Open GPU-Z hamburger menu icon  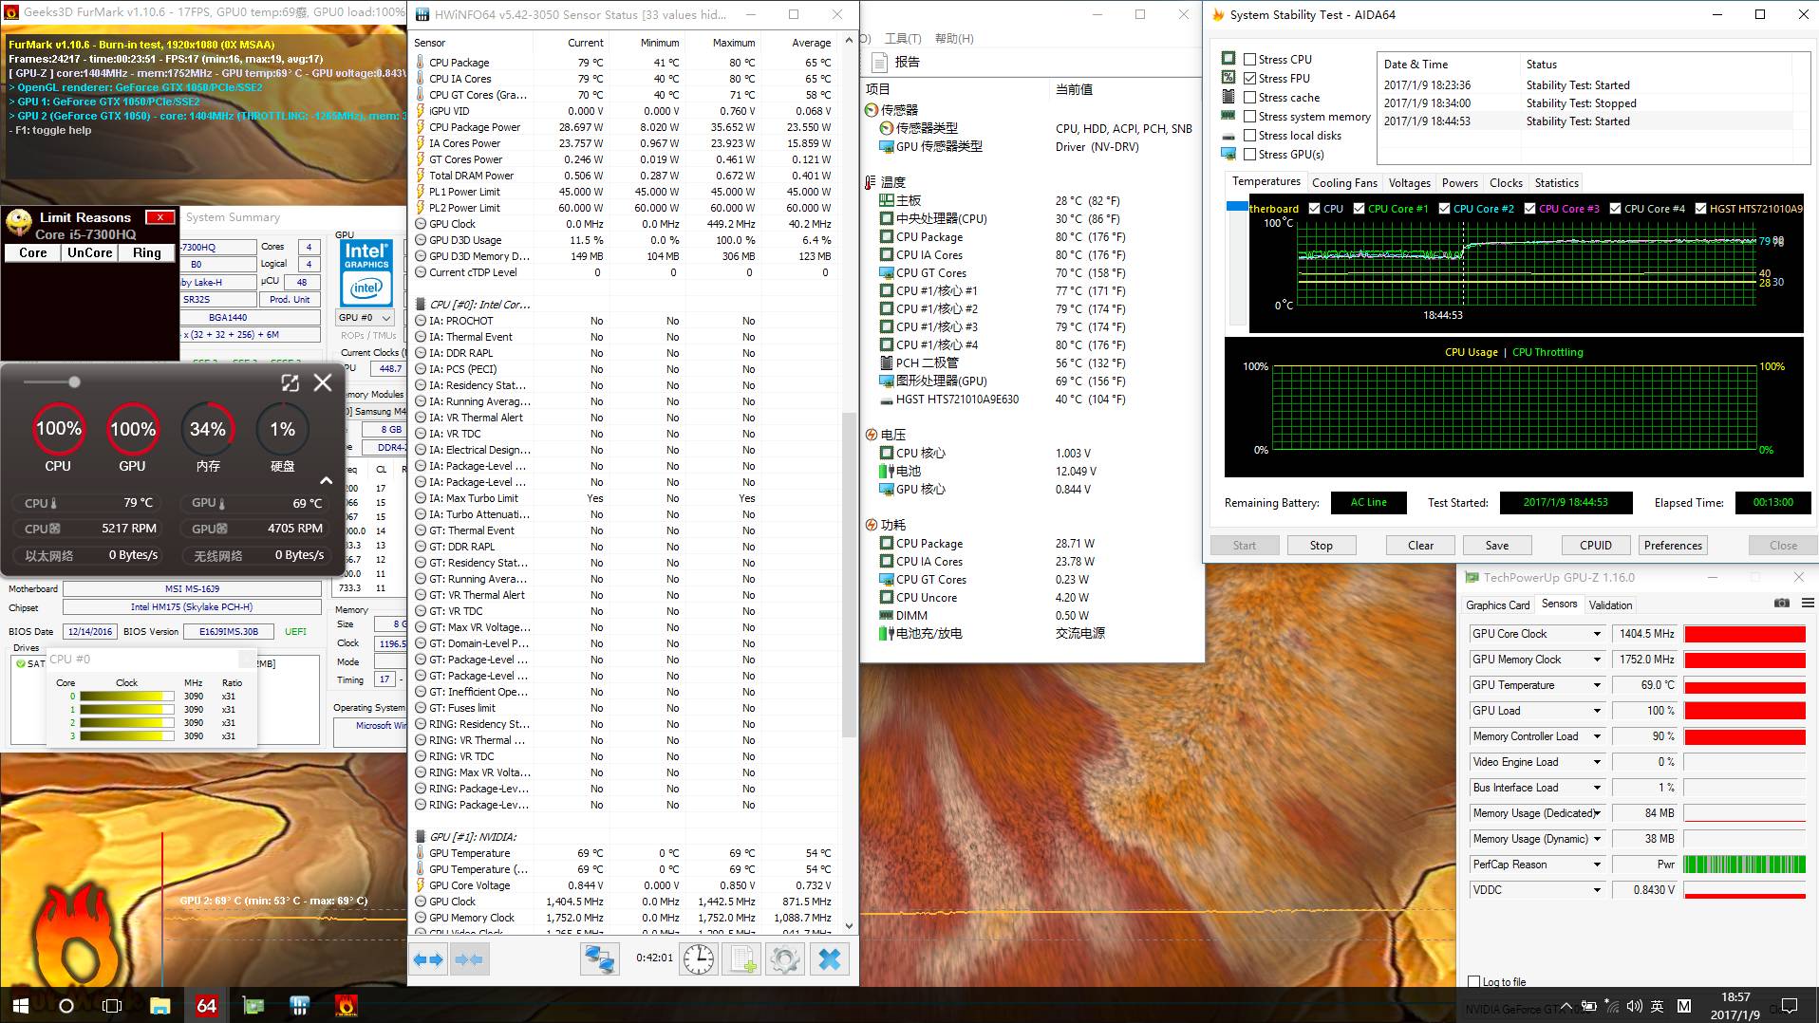(1808, 604)
